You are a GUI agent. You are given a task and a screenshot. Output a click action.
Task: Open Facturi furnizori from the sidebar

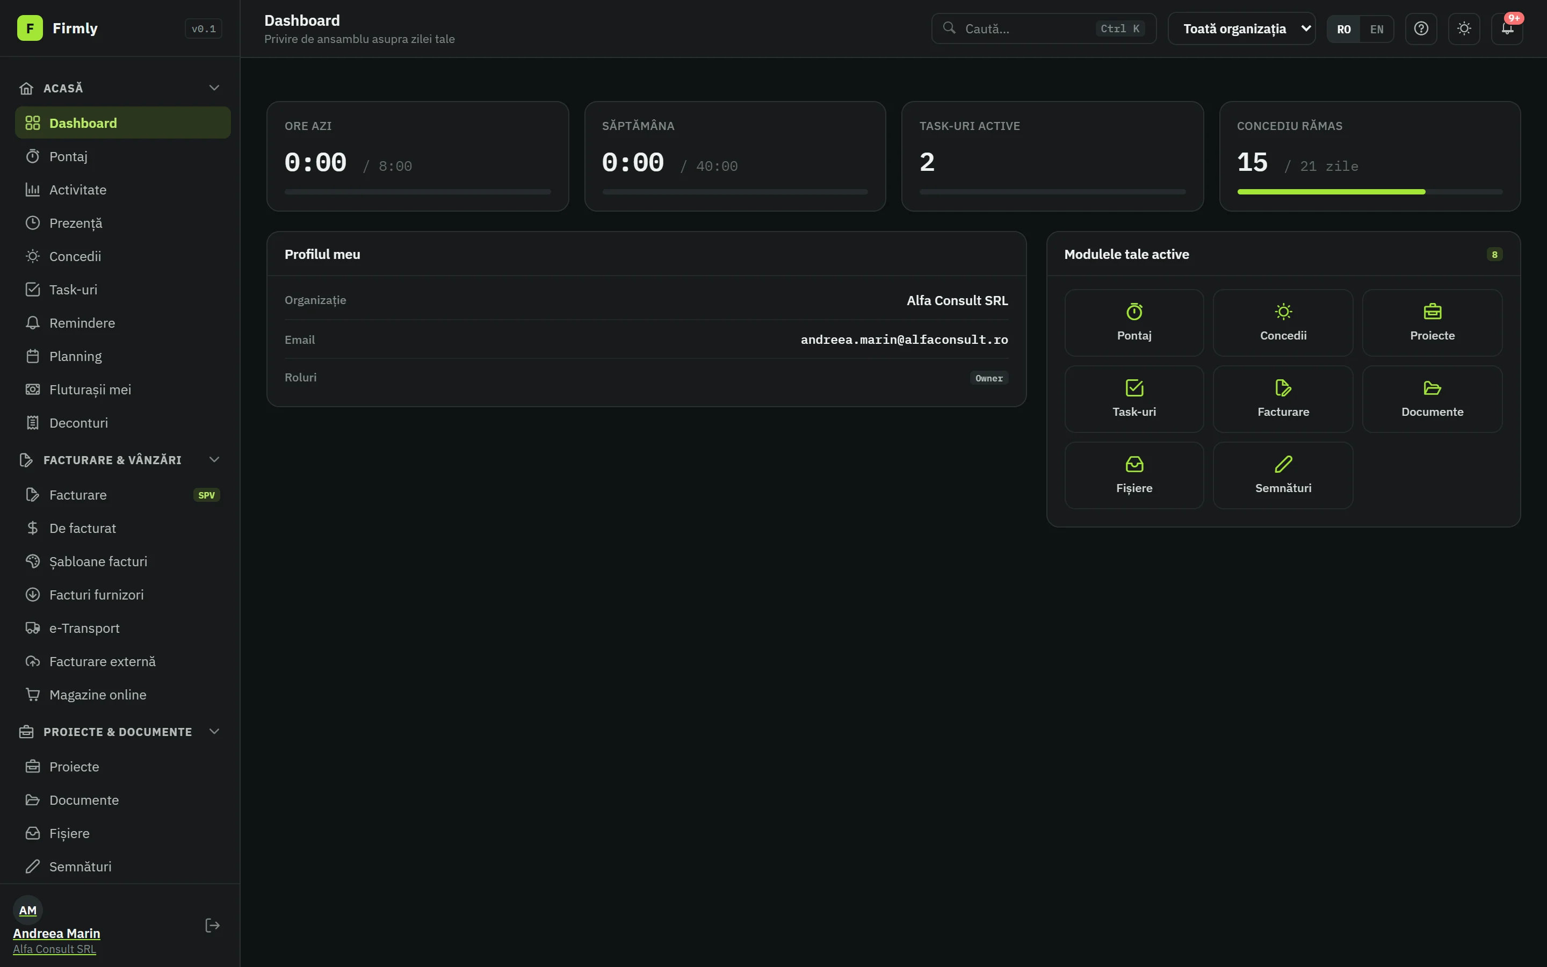point(122,595)
